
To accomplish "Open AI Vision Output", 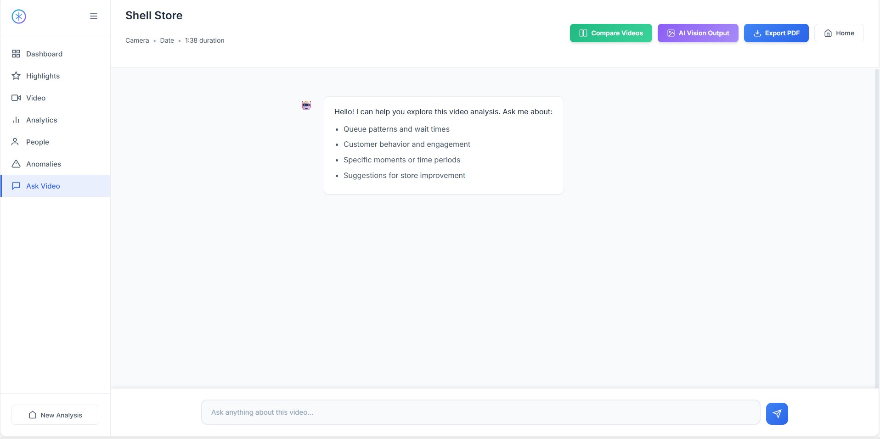I will pyautogui.click(x=698, y=33).
